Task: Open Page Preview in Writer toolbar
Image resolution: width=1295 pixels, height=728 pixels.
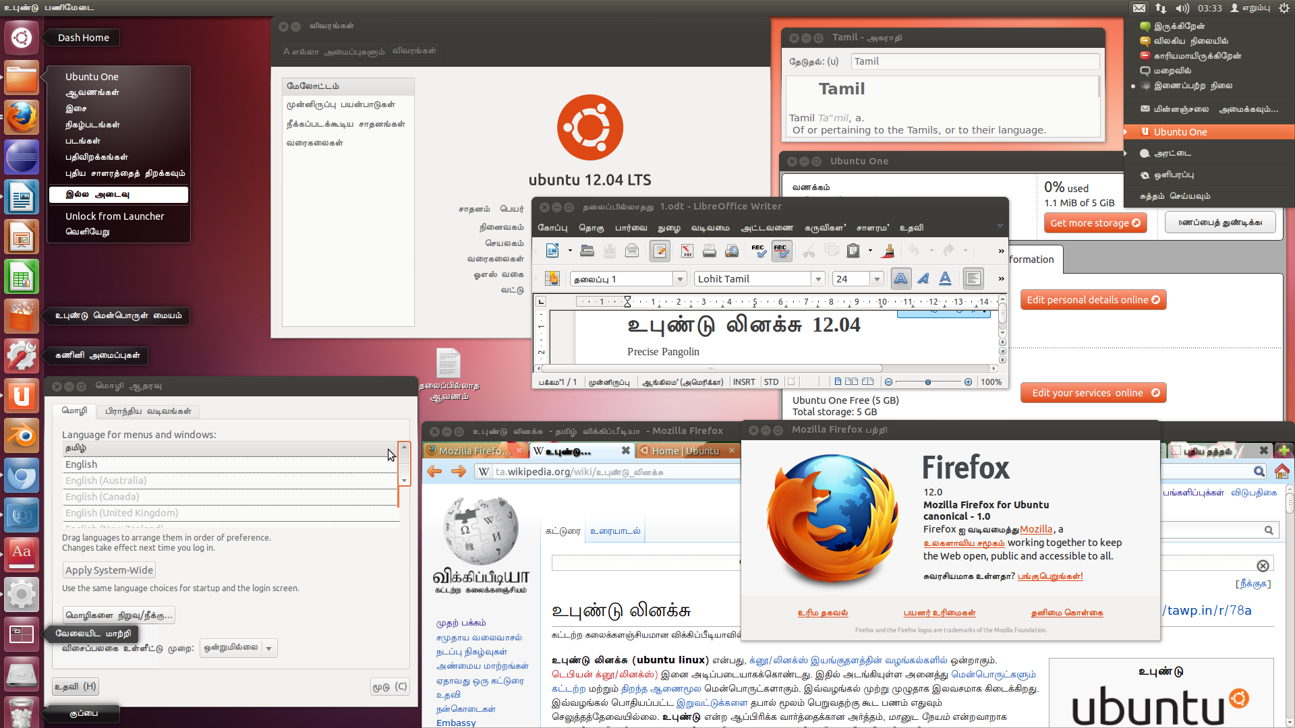Action: coord(732,251)
